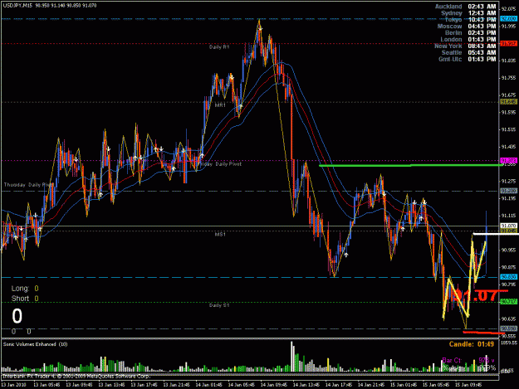Select the blue 90.830 price tag
The width and height of the screenshot is (519, 389).
[508, 277]
